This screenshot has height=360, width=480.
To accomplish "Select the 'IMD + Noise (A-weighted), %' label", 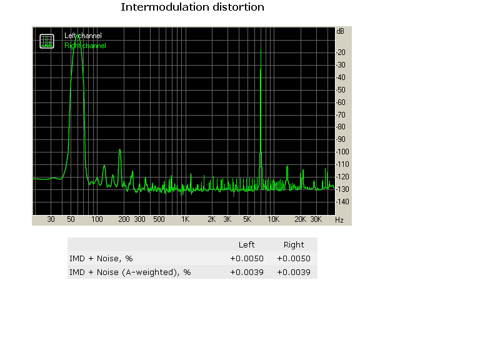I will coord(130,272).
